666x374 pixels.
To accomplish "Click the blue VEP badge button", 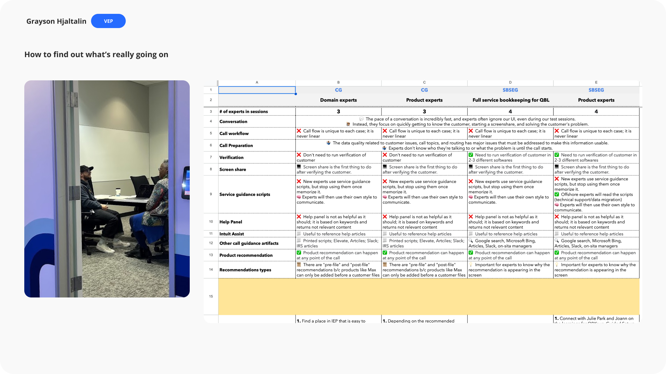I will click(x=108, y=21).
